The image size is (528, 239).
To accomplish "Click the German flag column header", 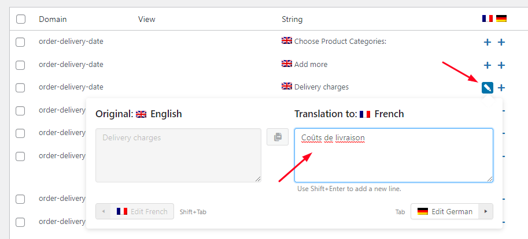I will click(501, 18).
